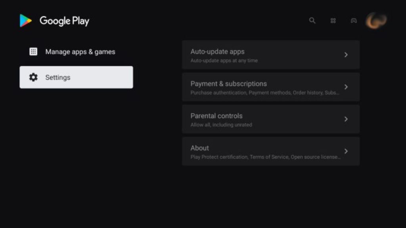The height and width of the screenshot is (228, 406).
Task: Open Payment & subscriptions title
Action: (x=229, y=84)
